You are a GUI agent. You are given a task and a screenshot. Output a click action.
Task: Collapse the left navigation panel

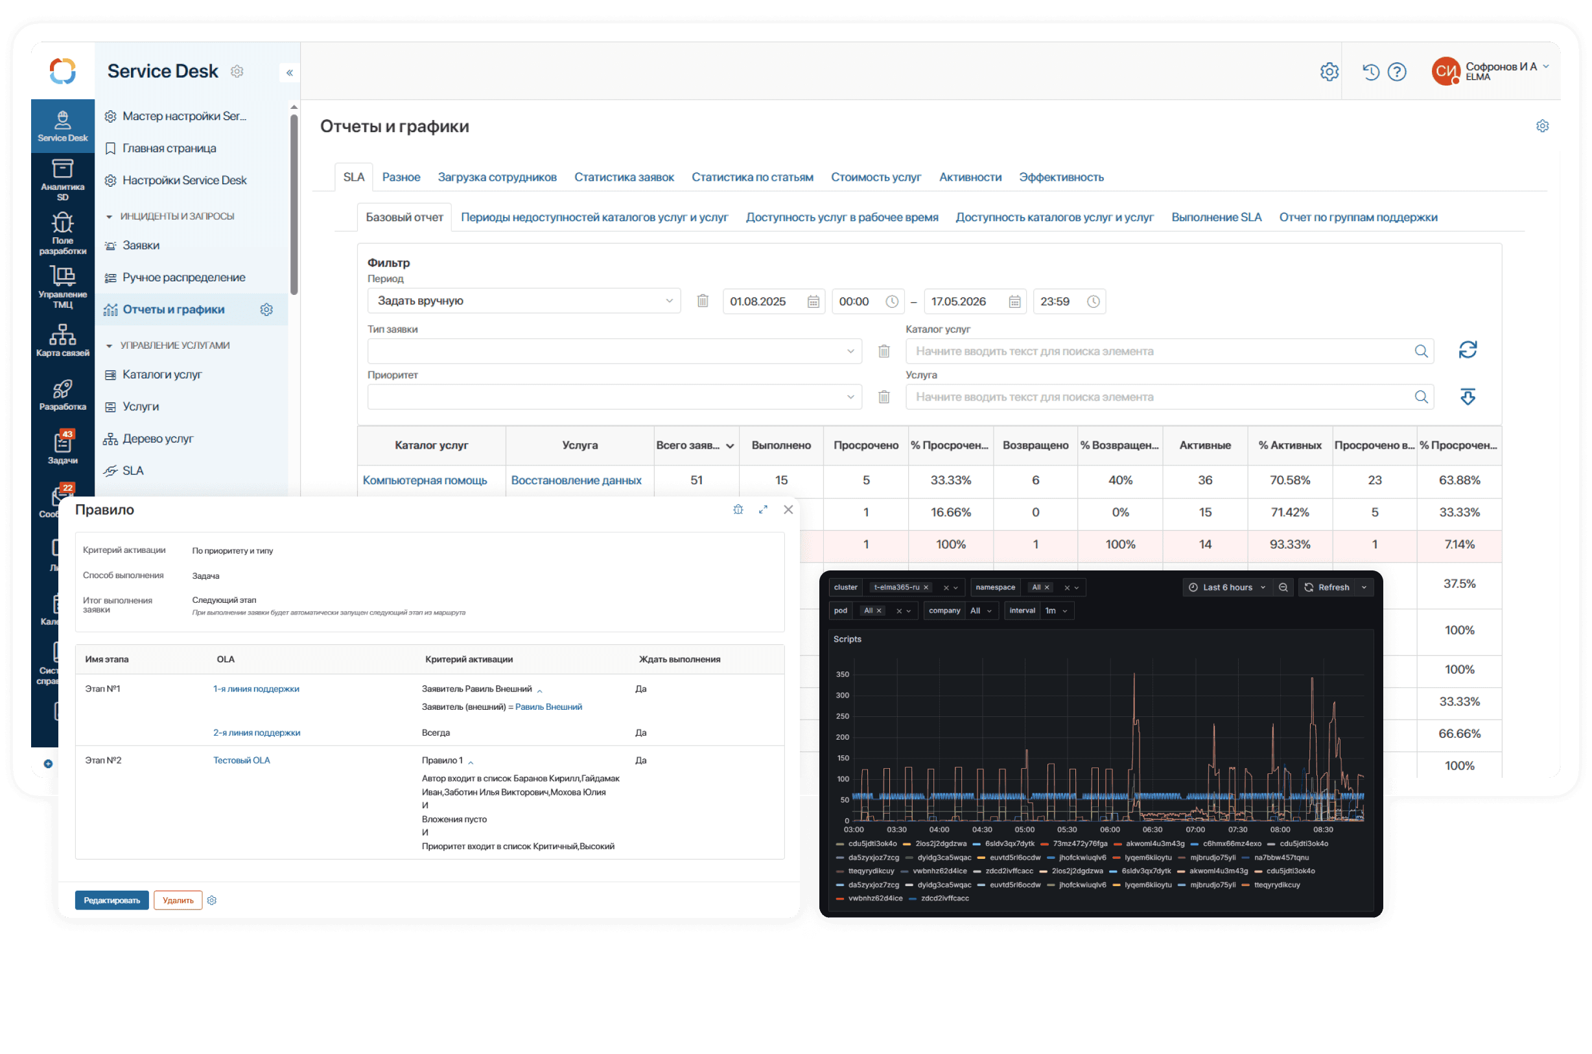click(290, 73)
